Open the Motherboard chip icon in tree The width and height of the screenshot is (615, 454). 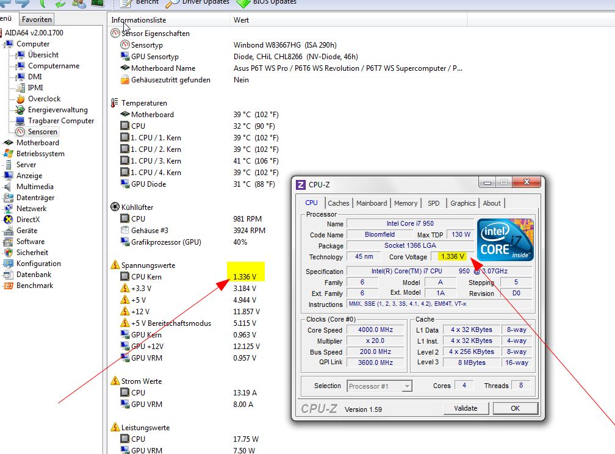click(9, 143)
